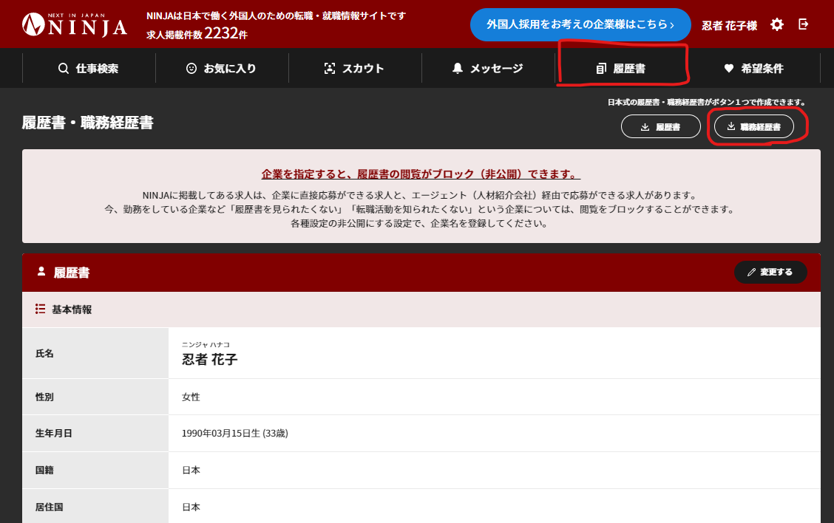Select the magnifier icon on 仕事検索
The height and width of the screenshot is (523, 834).
pyautogui.click(x=63, y=67)
